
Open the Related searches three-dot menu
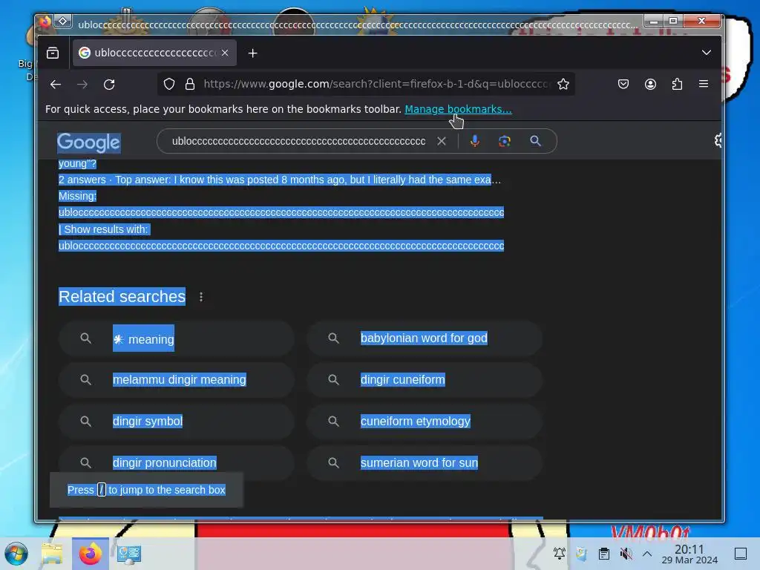click(201, 297)
